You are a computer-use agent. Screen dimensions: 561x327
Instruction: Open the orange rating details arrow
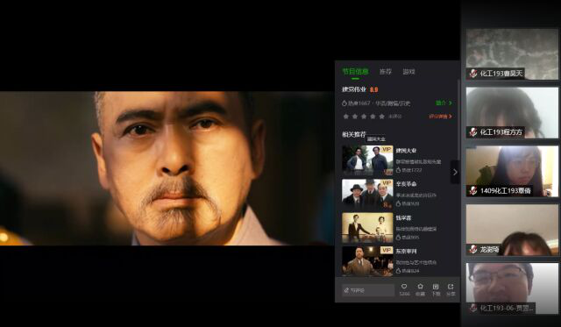pos(440,117)
